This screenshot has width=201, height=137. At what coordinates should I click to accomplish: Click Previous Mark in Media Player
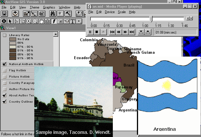pyautogui.click(x=112, y=32)
